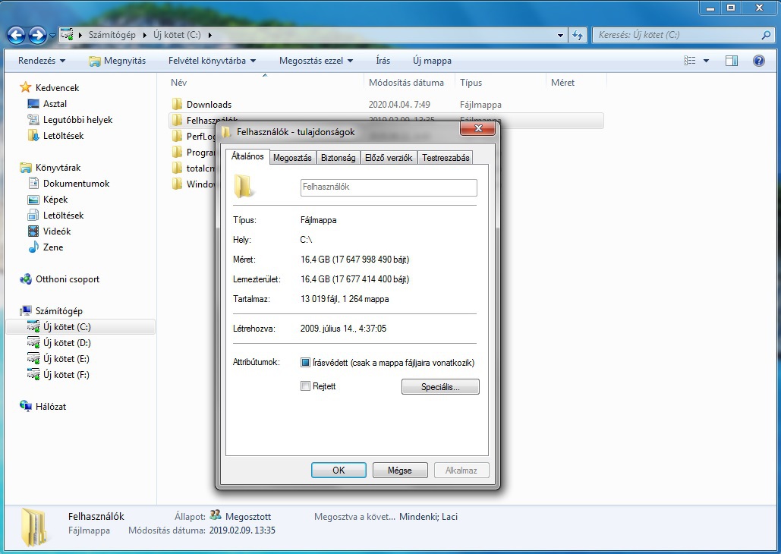Toggle Rejtett checkbox
This screenshot has width=781, height=554.
(x=305, y=386)
